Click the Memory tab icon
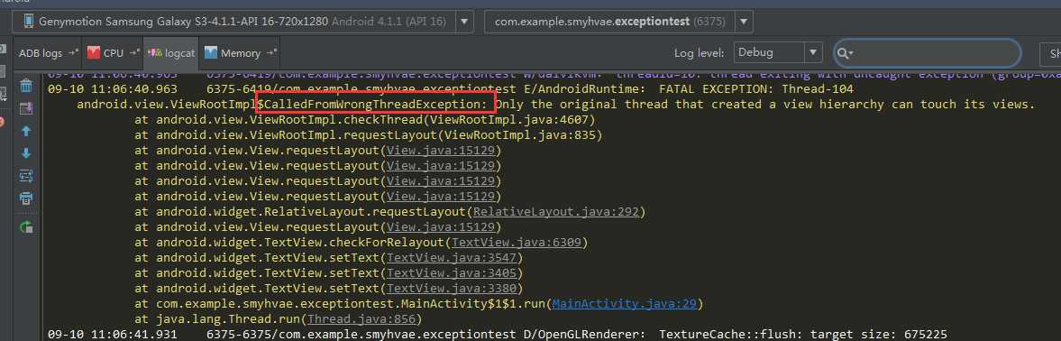1061x341 pixels. tap(210, 52)
